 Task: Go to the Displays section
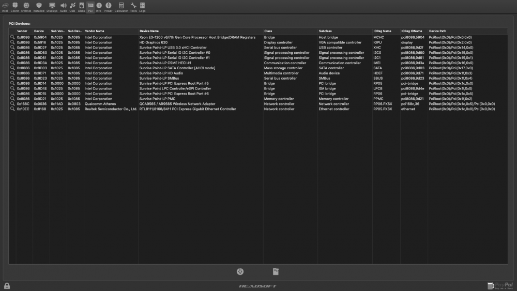[52, 7]
